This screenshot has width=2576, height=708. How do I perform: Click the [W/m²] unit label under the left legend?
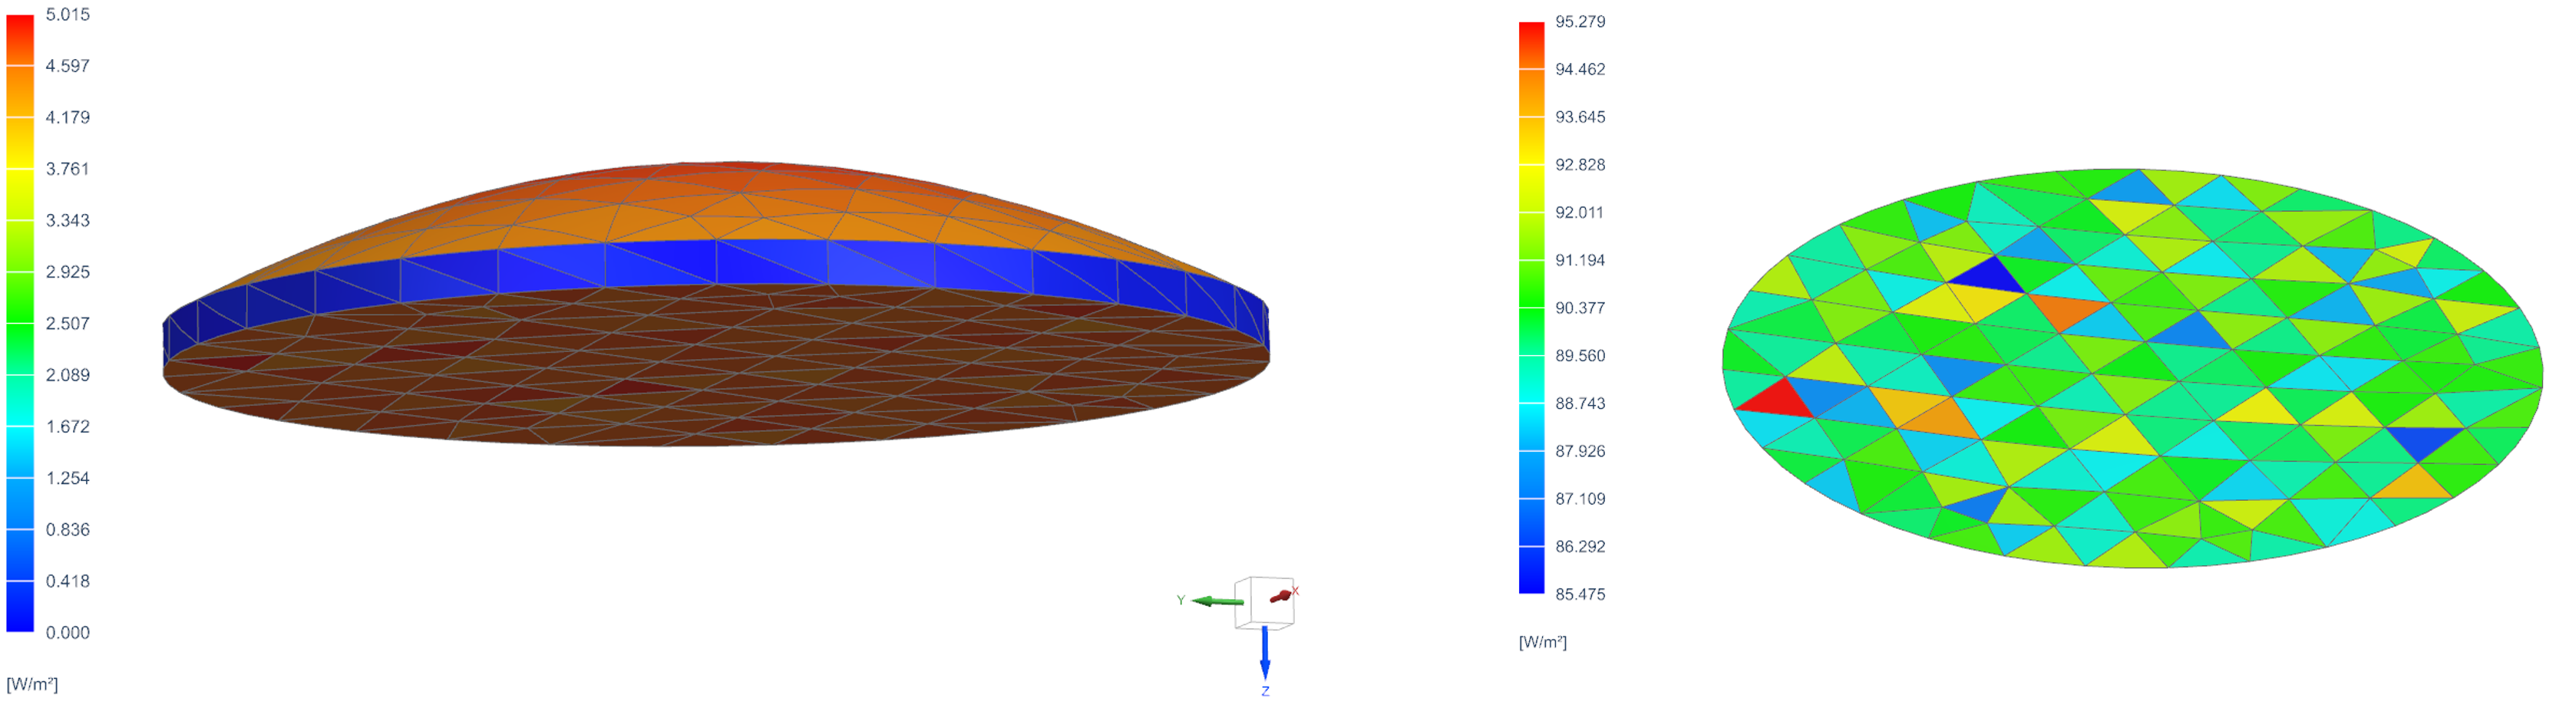pyautogui.click(x=32, y=684)
